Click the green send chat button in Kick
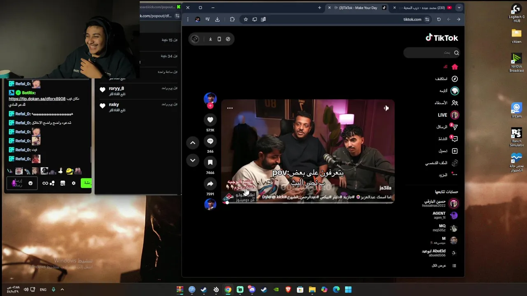The width and height of the screenshot is (527, 296). point(86,183)
